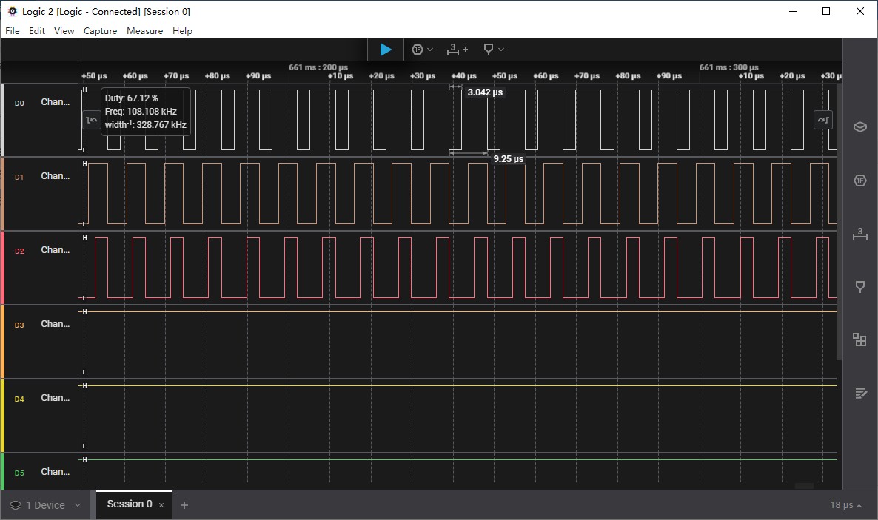
Task: Open the Measurements panel in right sidebar
Action: 859,234
